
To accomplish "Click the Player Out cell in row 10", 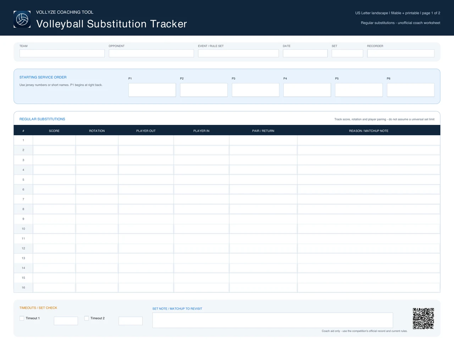I will pyautogui.click(x=146, y=229).
